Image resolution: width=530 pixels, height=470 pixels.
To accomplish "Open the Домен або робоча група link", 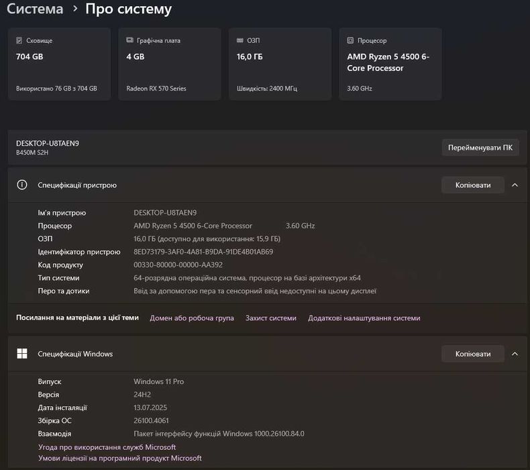I will (192, 318).
